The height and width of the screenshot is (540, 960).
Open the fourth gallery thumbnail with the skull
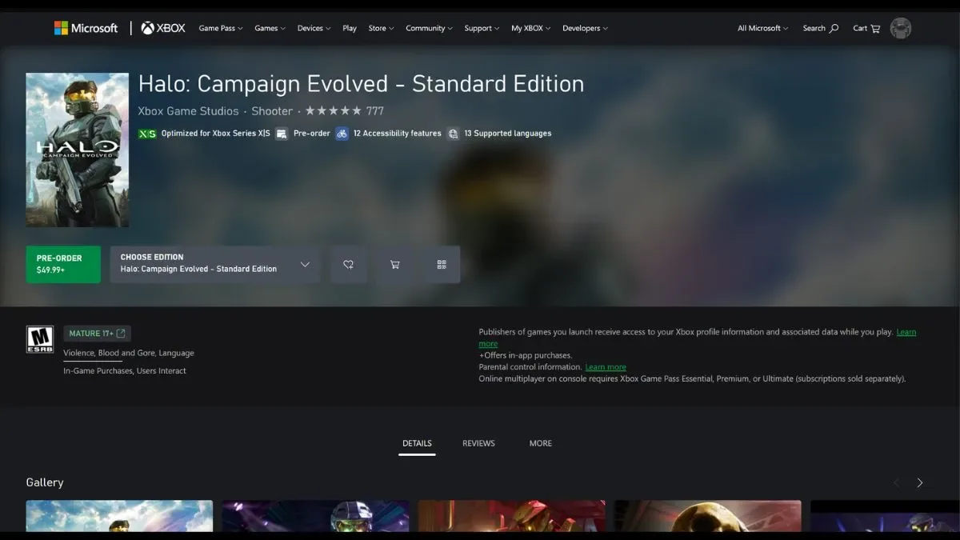[x=707, y=517]
